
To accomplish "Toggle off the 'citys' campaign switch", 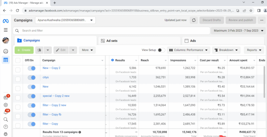I will click(x=32, y=78).
